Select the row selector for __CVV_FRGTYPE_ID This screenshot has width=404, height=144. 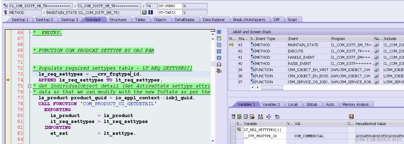coord(233,136)
